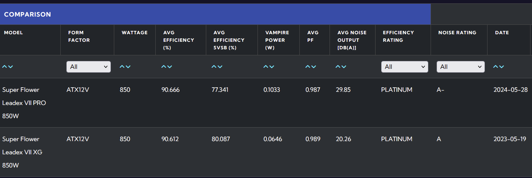Sort Avg Noise Output ascending arrow
The height and width of the screenshot is (178, 532).
[x=338, y=67]
